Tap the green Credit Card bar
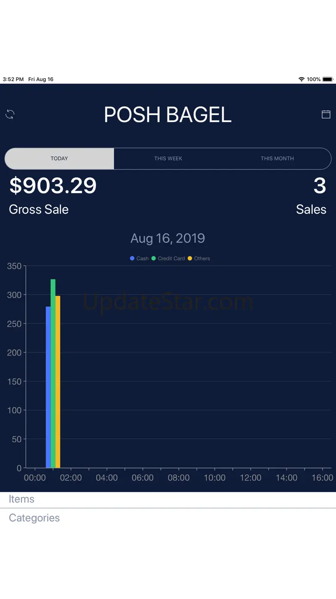 (x=53, y=373)
